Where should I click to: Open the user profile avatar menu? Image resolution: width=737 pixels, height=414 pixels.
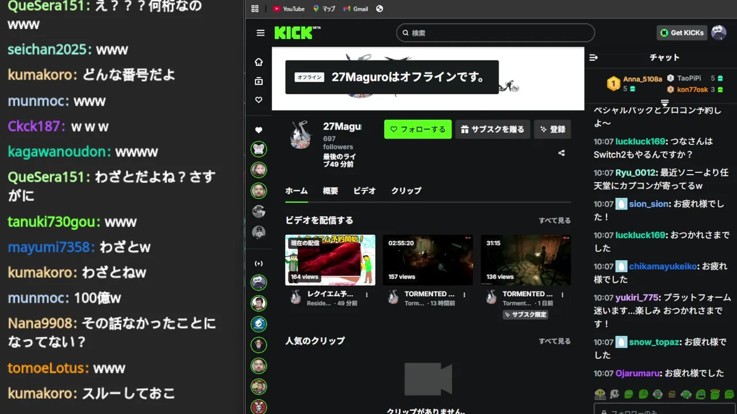click(719, 33)
